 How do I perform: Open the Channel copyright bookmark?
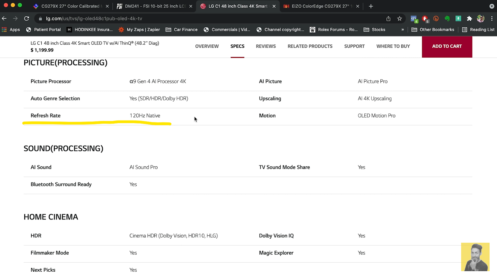[280, 29]
